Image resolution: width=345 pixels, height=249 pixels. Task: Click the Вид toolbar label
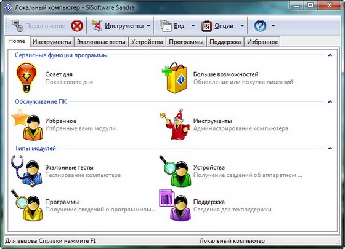(x=179, y=26)
